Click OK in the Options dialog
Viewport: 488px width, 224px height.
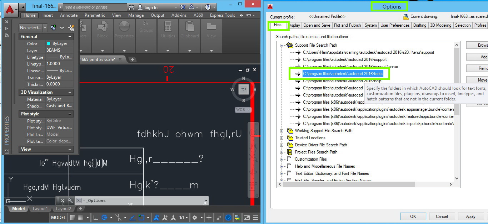(x=413, y=216)
